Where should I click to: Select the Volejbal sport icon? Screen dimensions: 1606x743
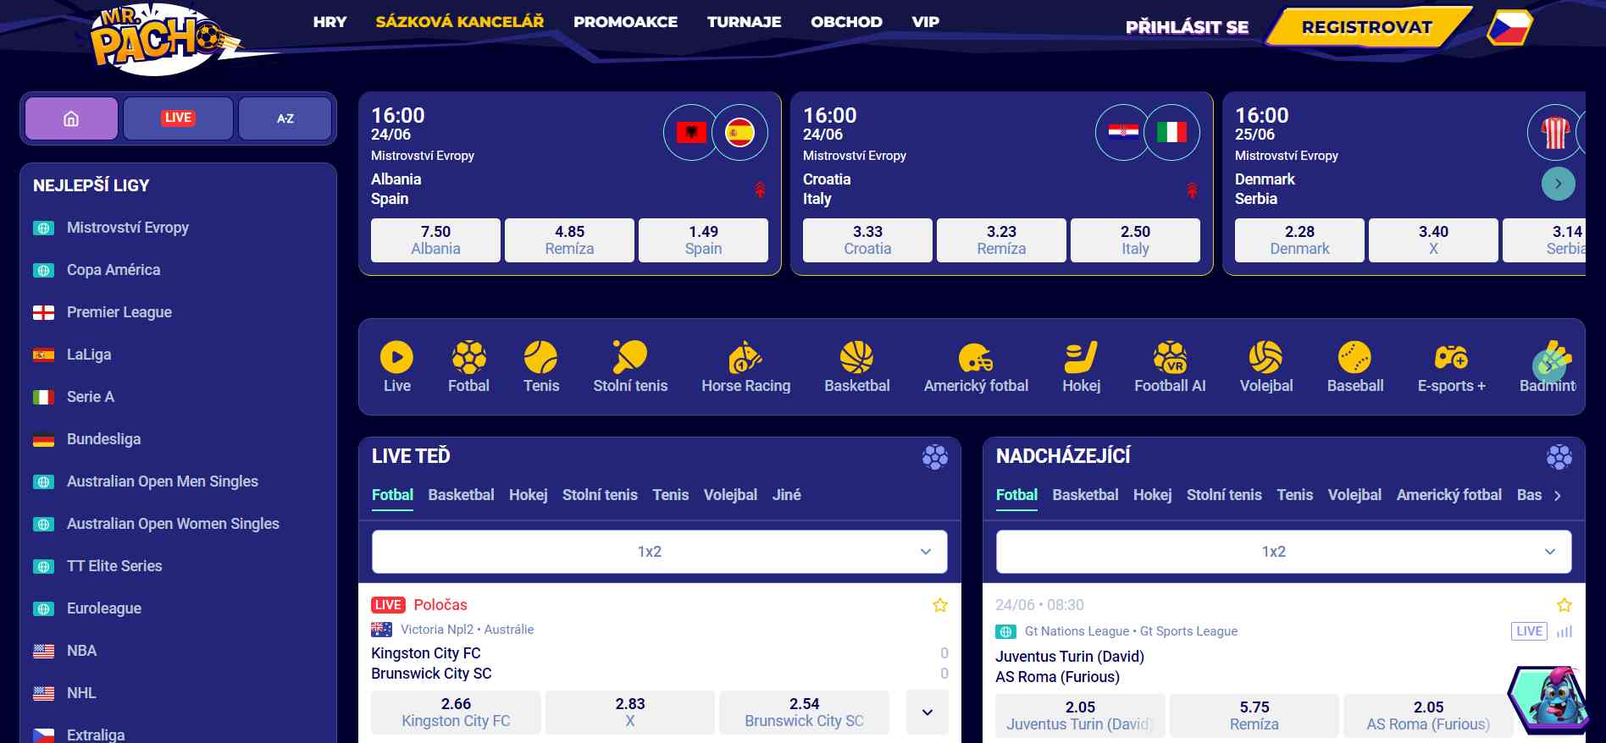coord(1265,357)
